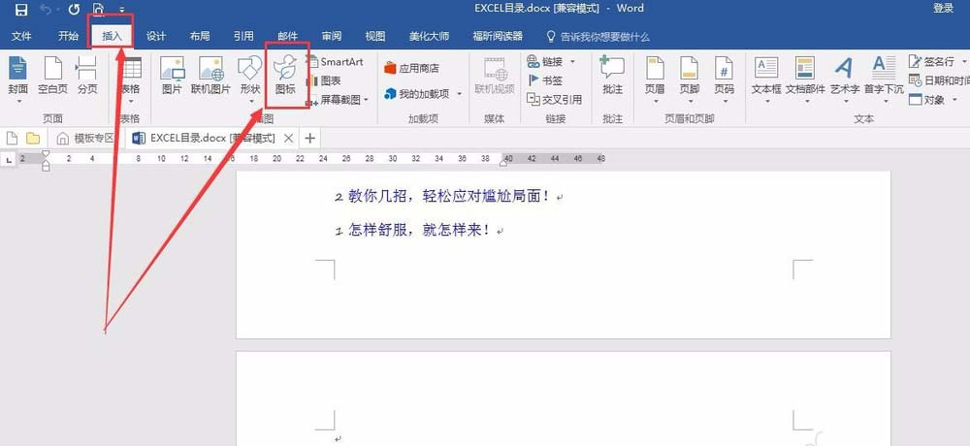Open the 应用商店 add-in store
This screenshot has height=446, width=970.
(x=411, y=68)
